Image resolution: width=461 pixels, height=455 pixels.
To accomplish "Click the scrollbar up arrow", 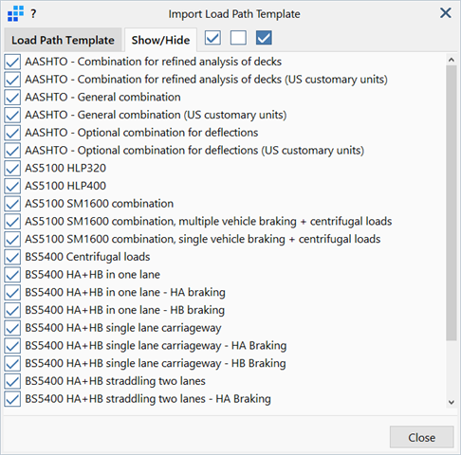I will 452,60.
